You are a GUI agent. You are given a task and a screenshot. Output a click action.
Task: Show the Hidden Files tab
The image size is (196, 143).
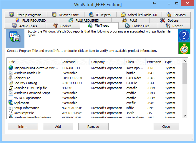pyautogui.click(x=138, y=26)
